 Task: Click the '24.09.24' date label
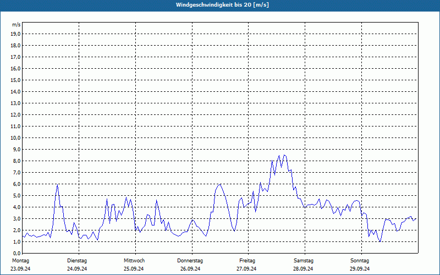coord(77,269)
